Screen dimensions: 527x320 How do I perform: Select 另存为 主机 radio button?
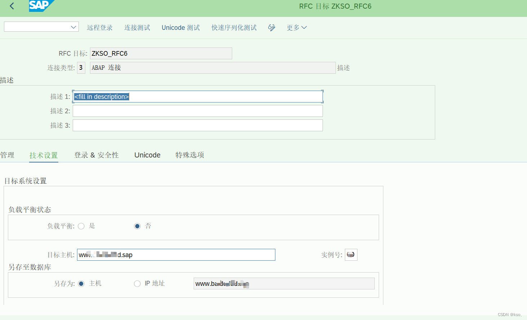(x=81, y=284)
